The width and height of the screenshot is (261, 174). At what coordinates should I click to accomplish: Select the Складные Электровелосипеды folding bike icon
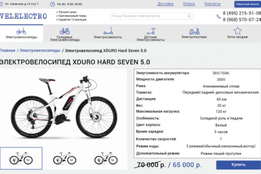click(65, 31)
